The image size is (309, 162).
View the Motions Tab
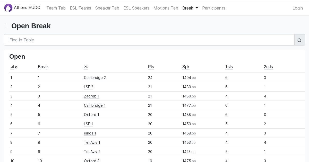(x=166, y=8)
